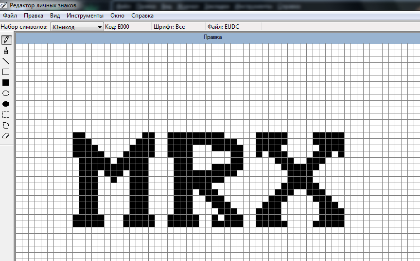This screenshot has height=261, width=420.
Task: Click the Правка edit window title bar
Action: (x=213, y=37)
